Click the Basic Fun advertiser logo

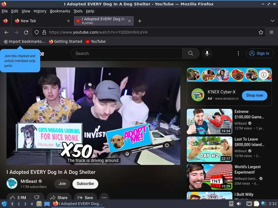click(198, 95)
